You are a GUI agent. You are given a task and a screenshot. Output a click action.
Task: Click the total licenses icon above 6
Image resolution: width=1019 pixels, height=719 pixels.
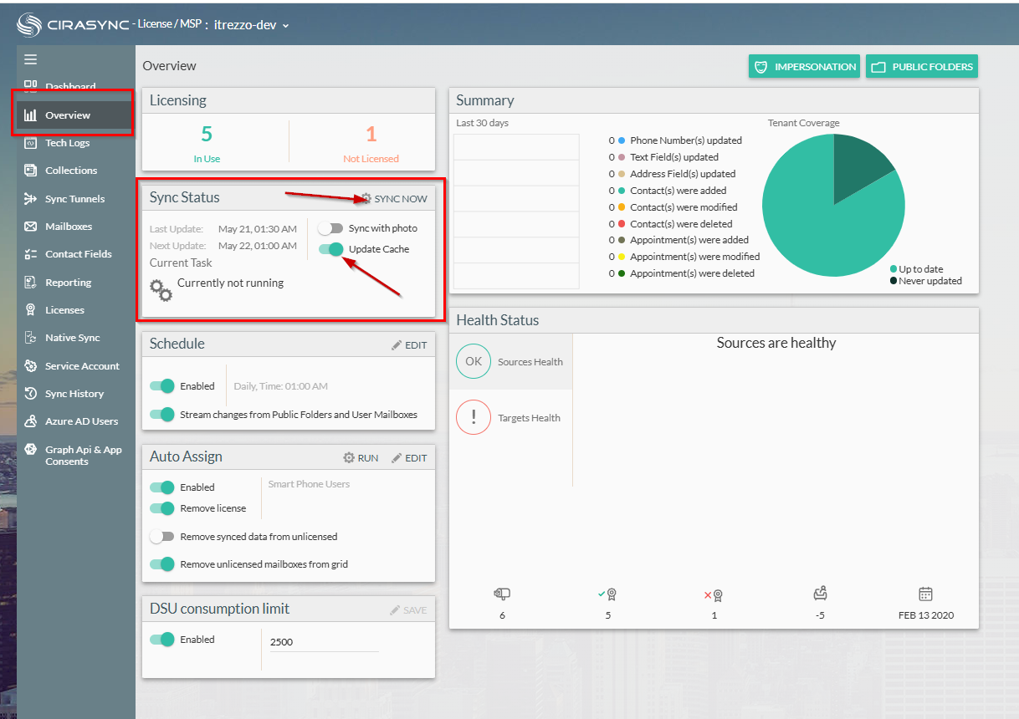coord(502,594)
